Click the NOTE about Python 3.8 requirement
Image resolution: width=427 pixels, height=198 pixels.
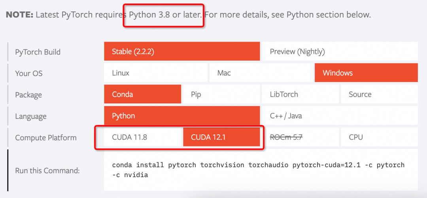[188, 15]
